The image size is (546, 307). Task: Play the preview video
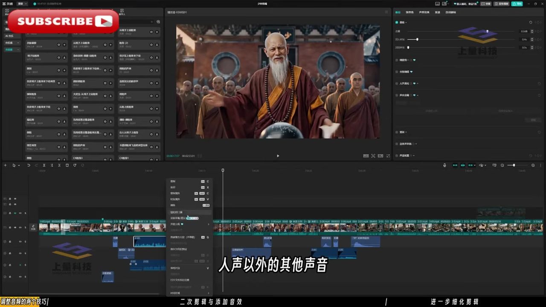pyautogui.click(x=278, y=156)
